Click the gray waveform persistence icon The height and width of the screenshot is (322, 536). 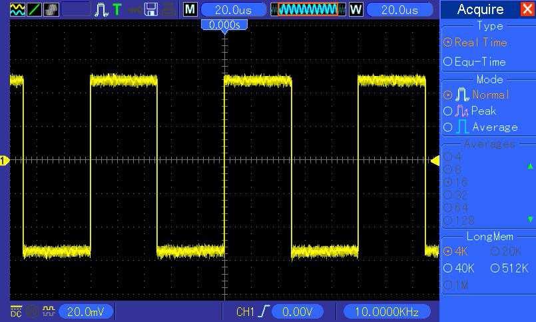tap(51, 9)
